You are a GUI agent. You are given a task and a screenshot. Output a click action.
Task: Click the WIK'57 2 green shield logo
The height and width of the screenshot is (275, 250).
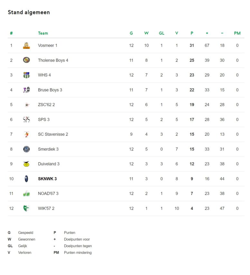click(x=26, y=208)
